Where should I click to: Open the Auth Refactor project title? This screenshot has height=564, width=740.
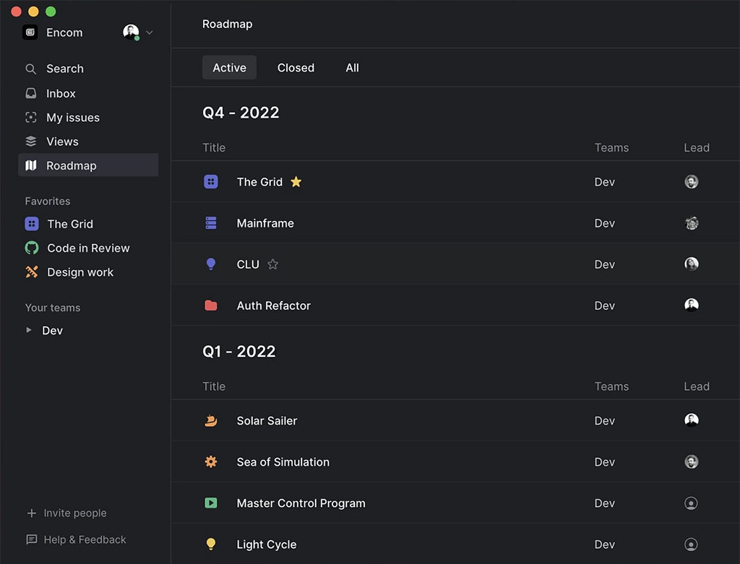[x=274, y=305]
